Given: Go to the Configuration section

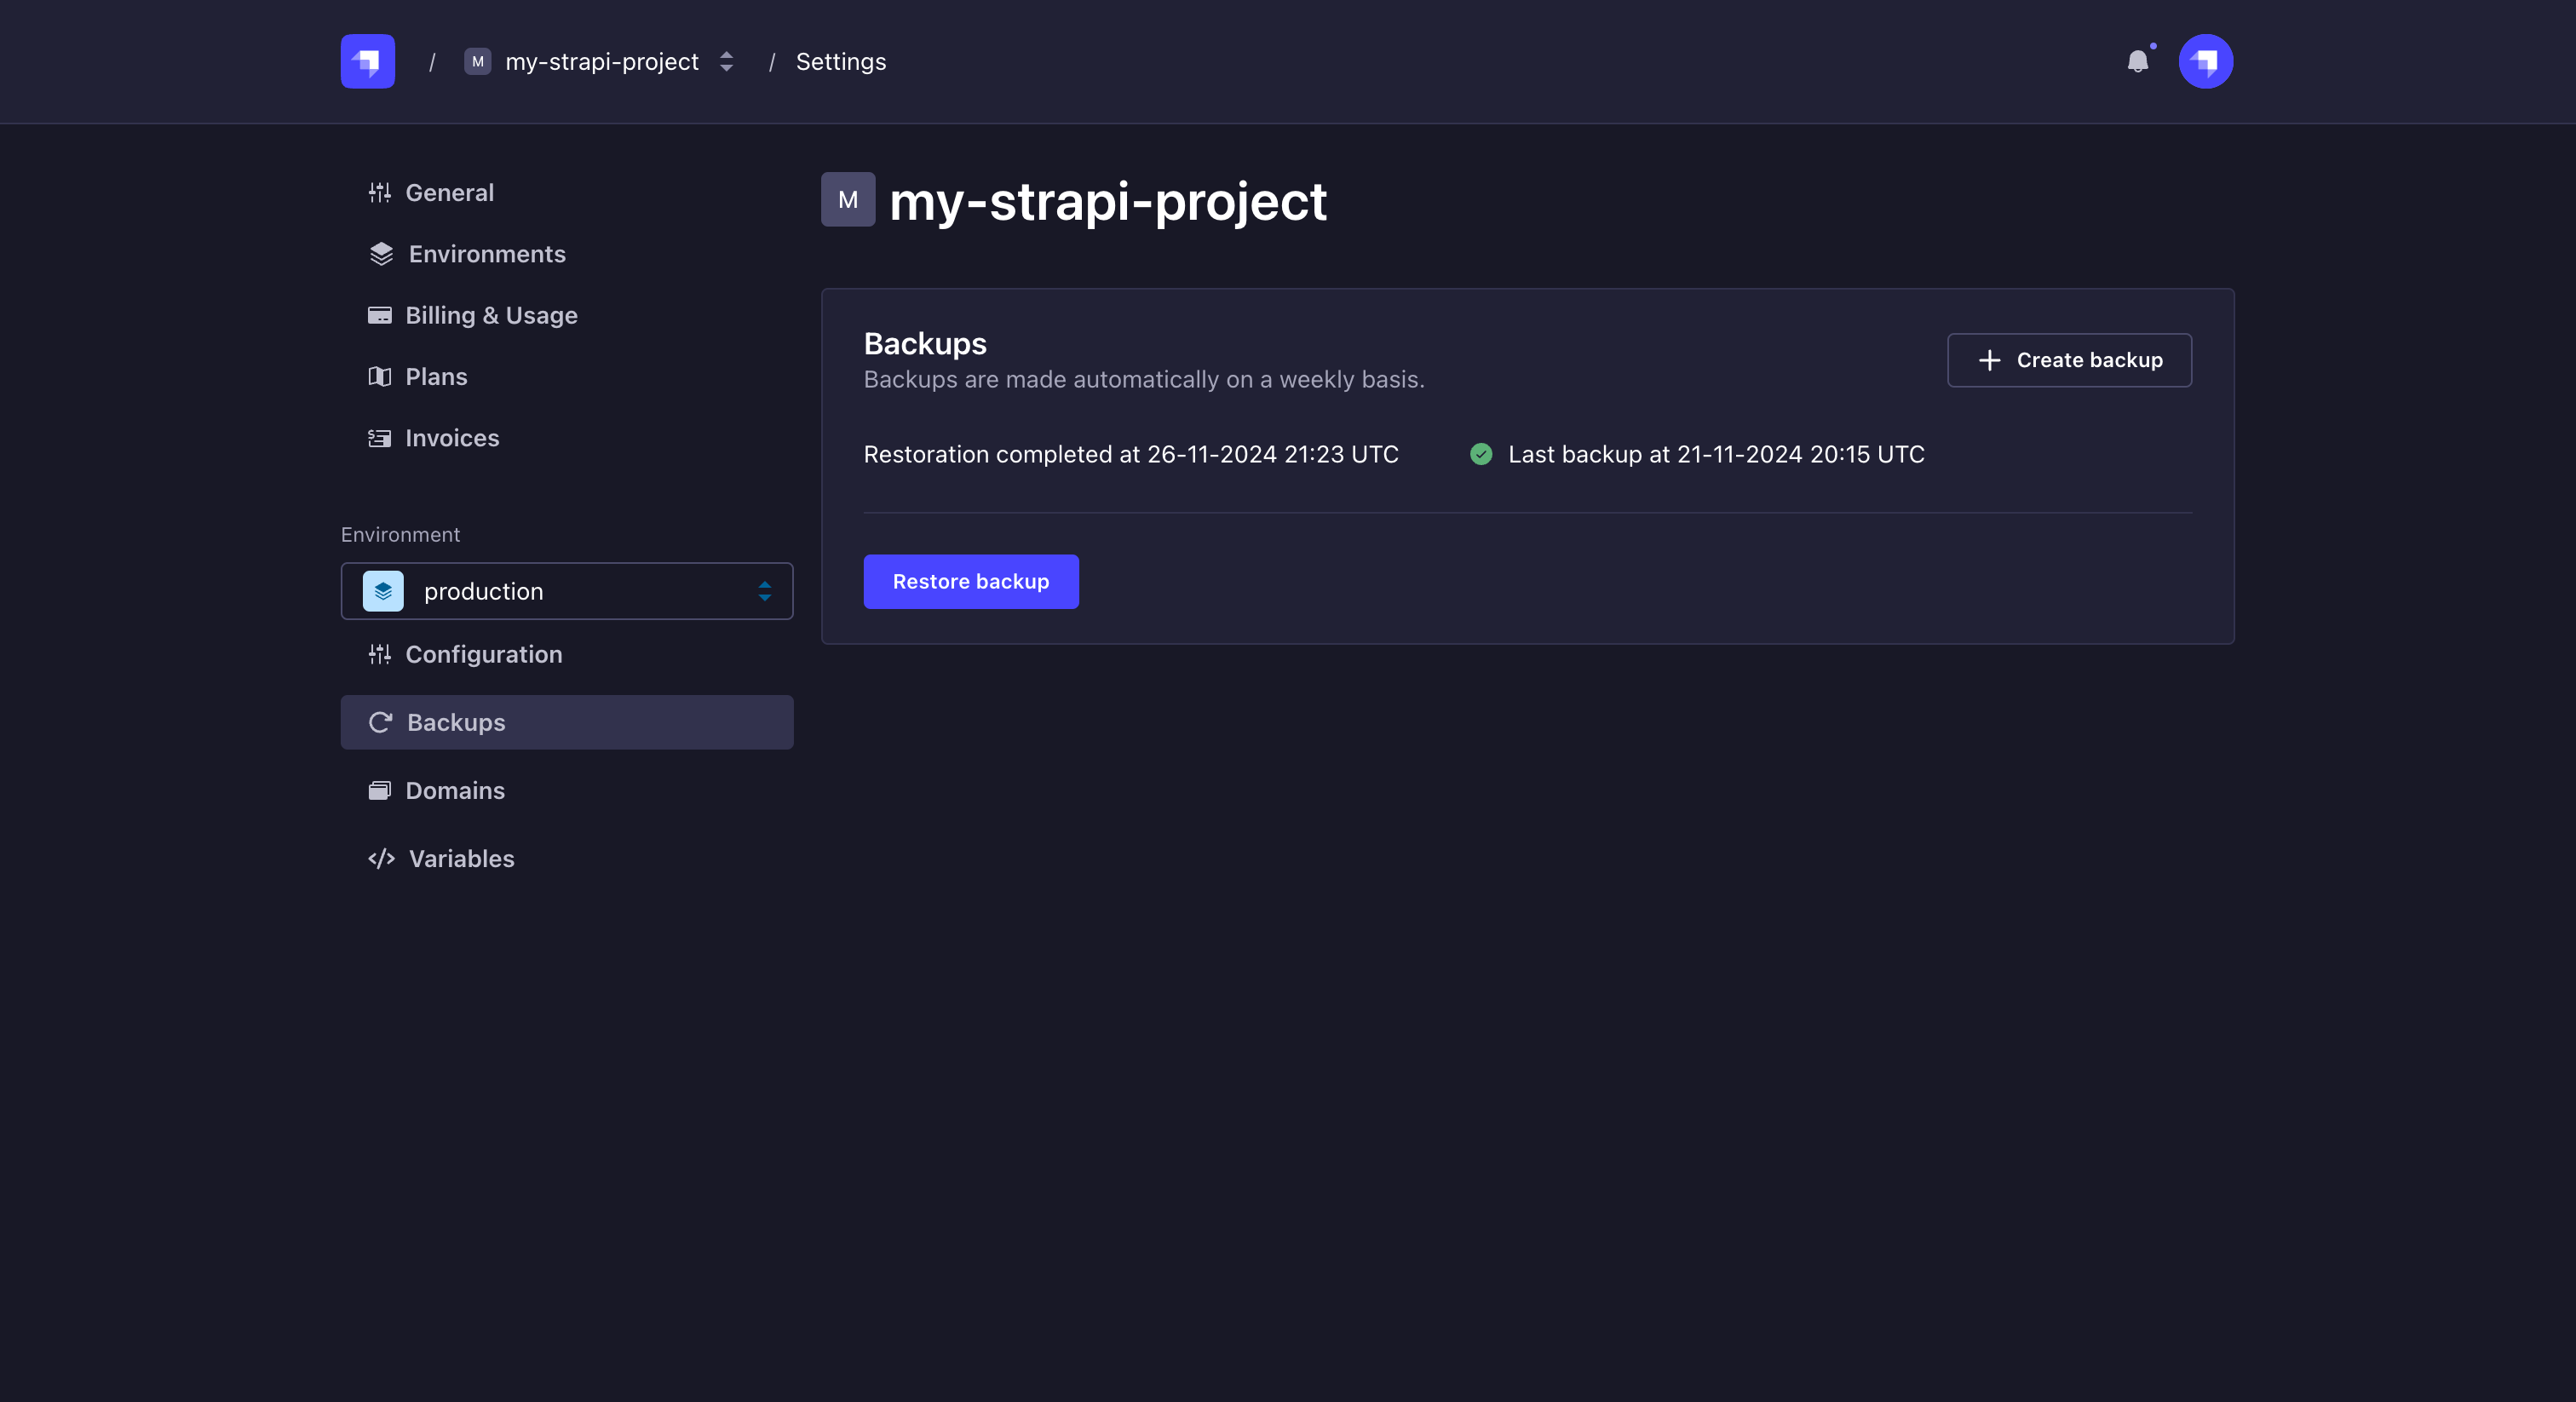Looking at the screenshot, I should point(483,654).
